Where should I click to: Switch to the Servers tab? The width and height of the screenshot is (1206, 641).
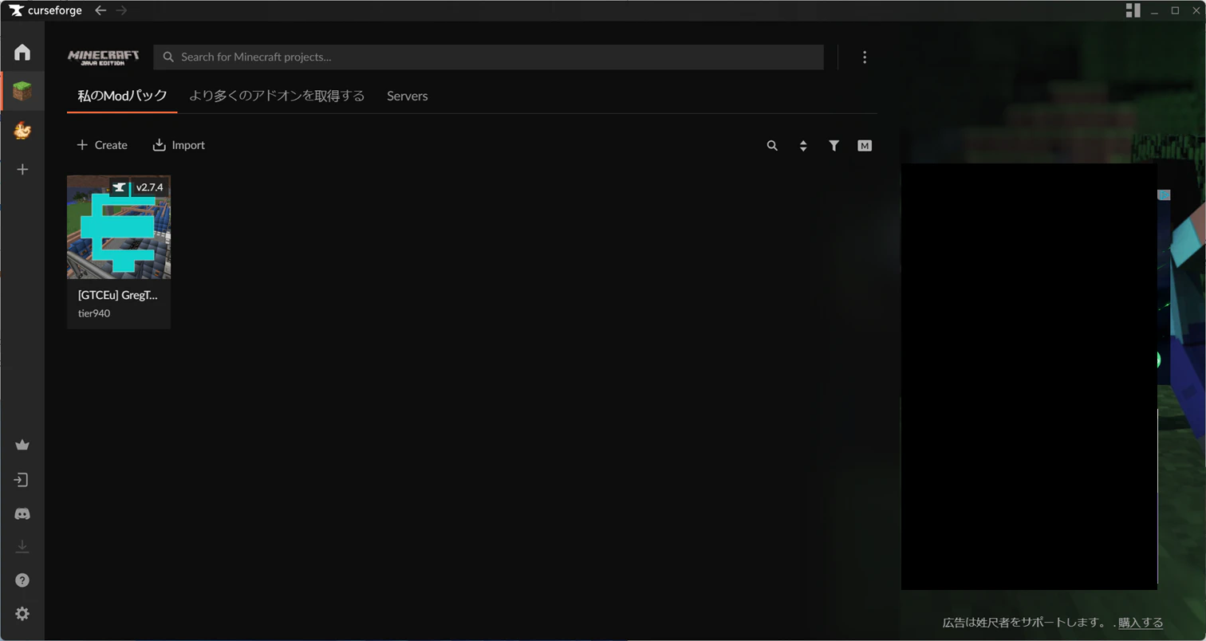[408, 96]
